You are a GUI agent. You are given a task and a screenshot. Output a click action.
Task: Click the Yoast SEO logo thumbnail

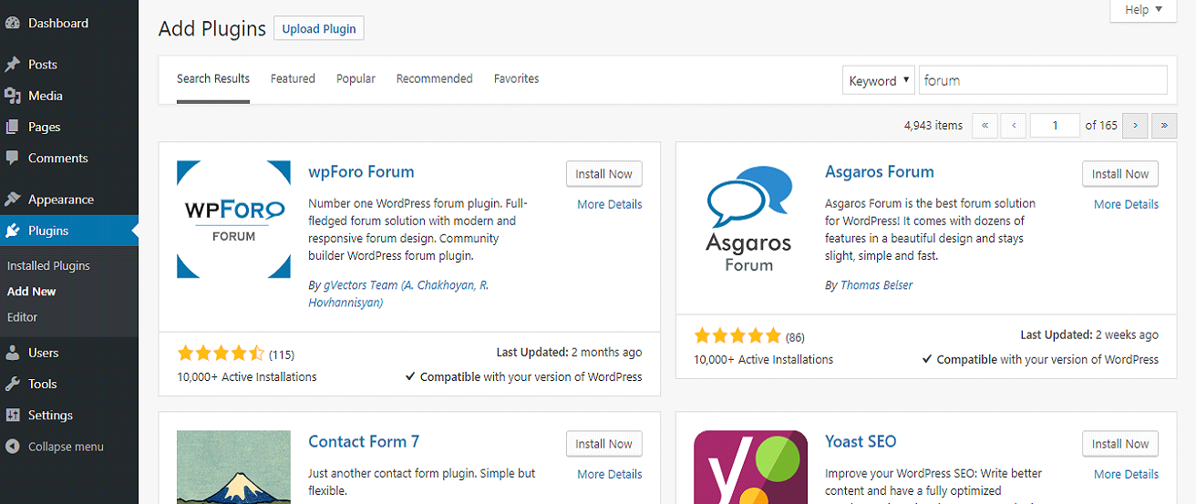pos(750,467)
